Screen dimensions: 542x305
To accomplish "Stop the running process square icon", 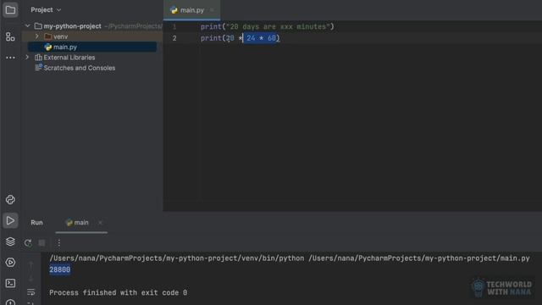I will click(41, 243).
